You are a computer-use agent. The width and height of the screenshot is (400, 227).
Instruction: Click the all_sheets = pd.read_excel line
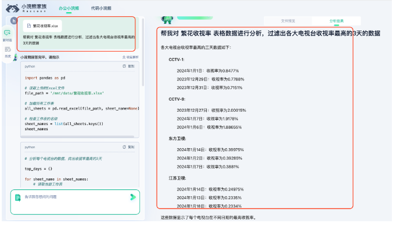[x=82, y=108]
